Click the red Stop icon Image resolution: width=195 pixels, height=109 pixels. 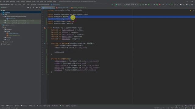(x=160, y=5)
